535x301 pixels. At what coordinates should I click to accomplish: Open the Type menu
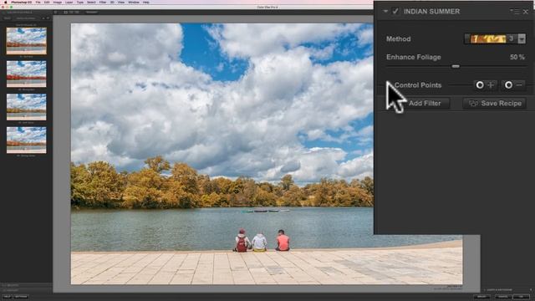coord(80,2)
